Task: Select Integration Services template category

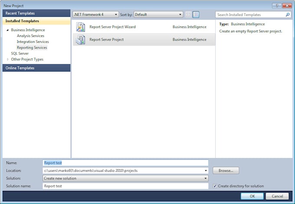Action: (33, 42)
